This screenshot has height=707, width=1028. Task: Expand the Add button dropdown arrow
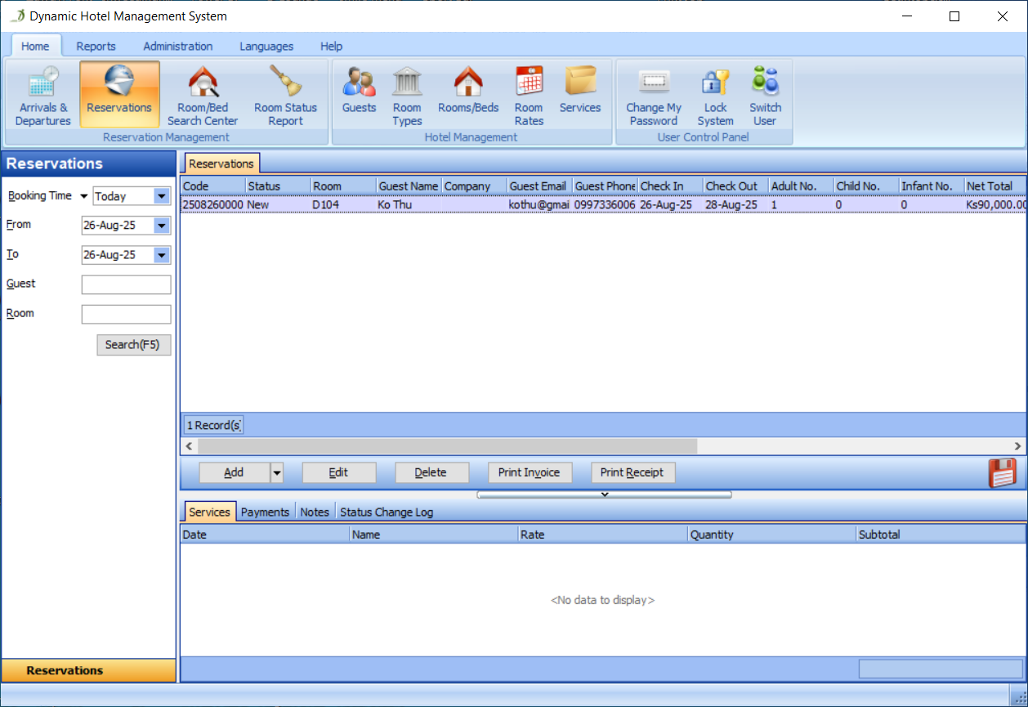276,472
